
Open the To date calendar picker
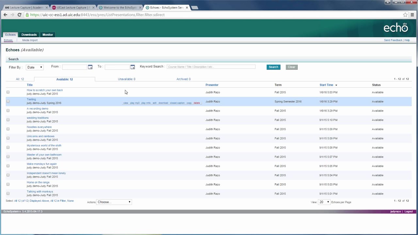click(x=133, y=67)
